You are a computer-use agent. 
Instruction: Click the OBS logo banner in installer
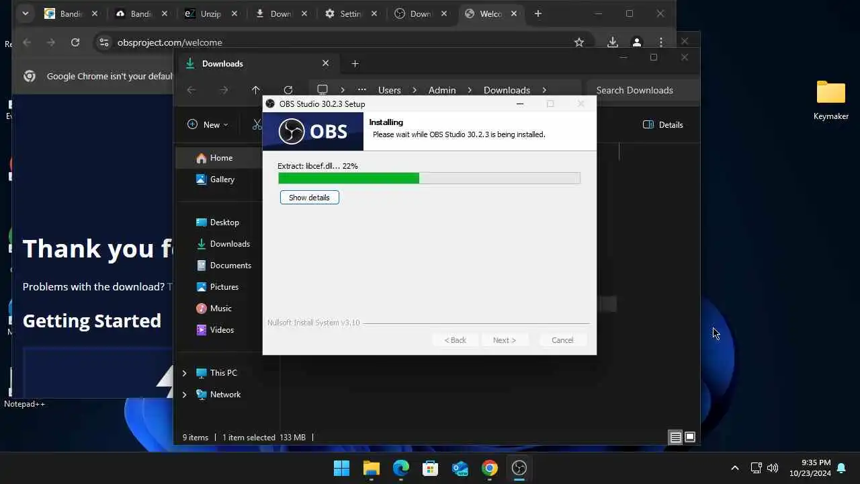pyautogui.click(x=313, y=131)
